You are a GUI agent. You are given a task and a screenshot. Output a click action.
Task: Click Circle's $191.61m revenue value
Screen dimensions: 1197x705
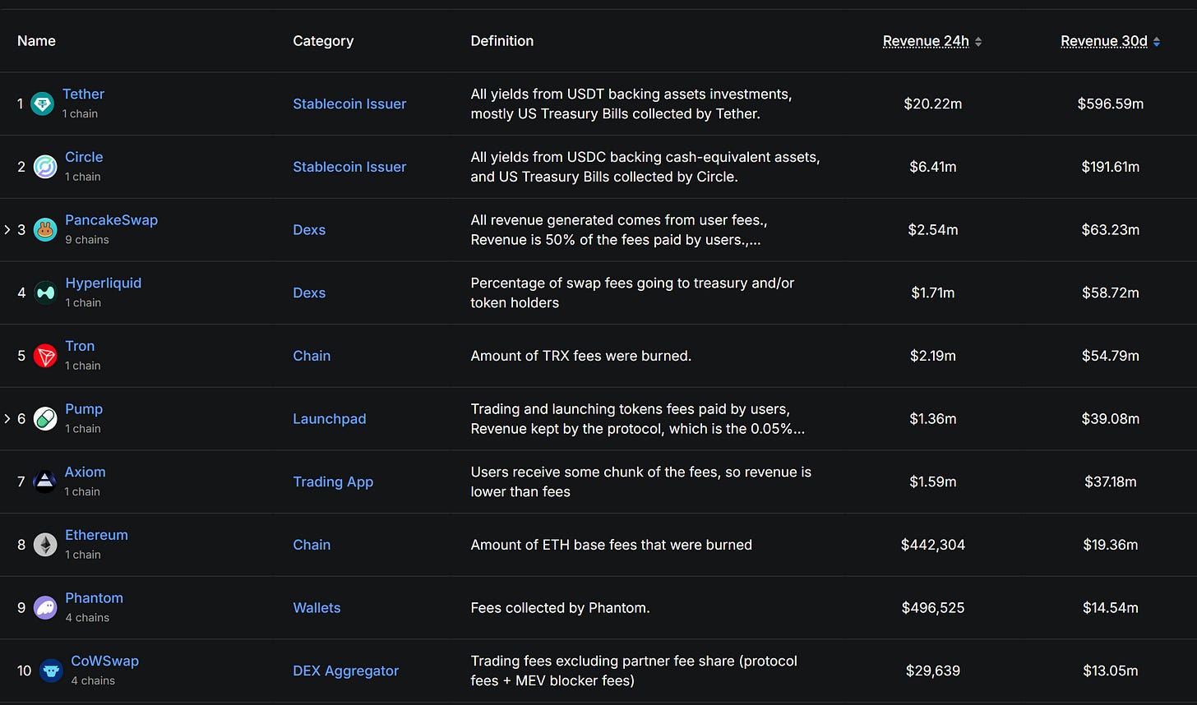click(1110, 167)
